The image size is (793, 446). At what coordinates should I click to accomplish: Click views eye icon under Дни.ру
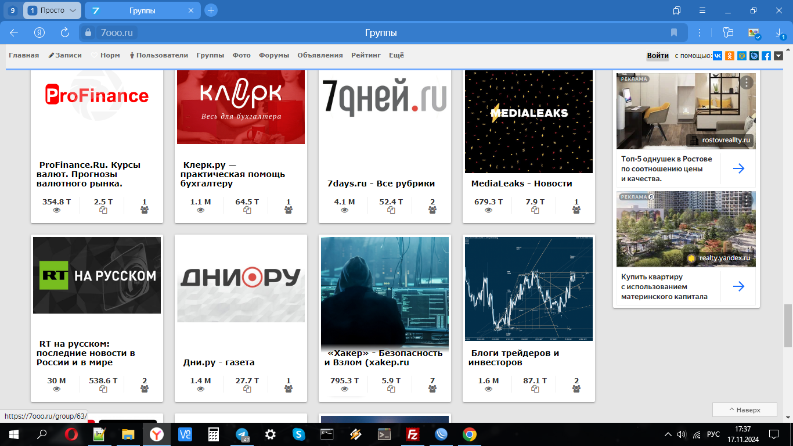pyautogui.click(x=201, y=389)
